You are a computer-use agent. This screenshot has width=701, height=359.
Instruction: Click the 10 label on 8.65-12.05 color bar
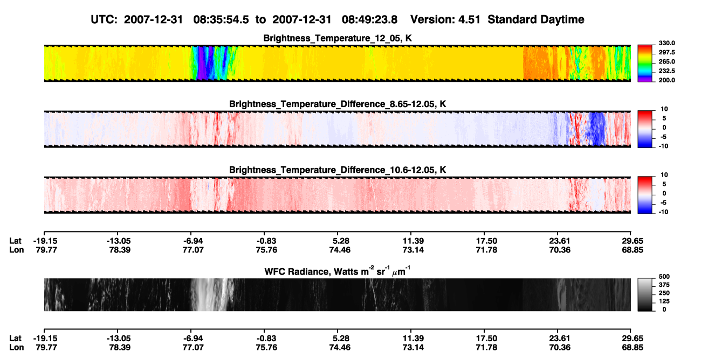pos(665,109)
